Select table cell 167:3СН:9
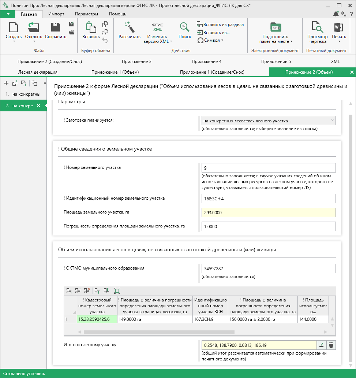Viewport: 356px width, 378px height. (210, 319)
